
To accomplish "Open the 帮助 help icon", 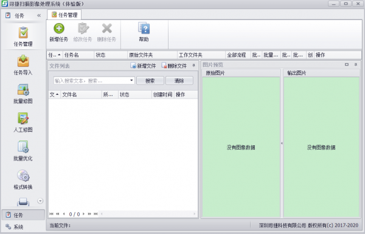I will coord(144,29).
